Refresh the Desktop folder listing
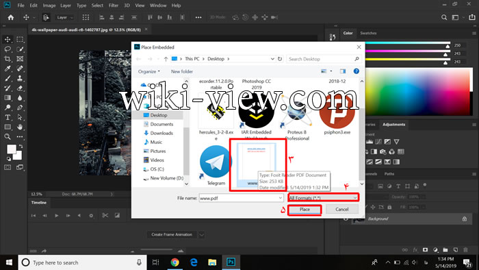 click(x=280, y=59)
